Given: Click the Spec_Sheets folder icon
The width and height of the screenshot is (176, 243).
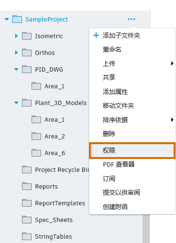Looking at the screenshot, I should coord(27,220).
